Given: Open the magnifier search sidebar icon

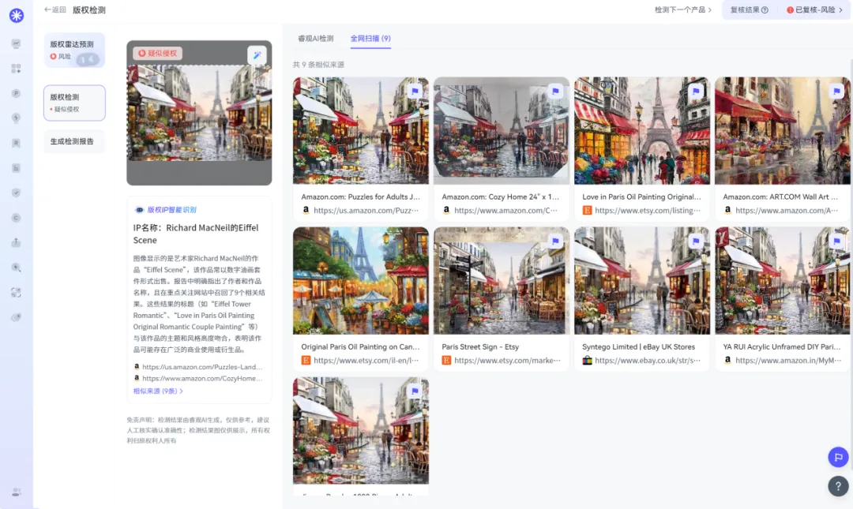Looking at the screenshot, I should (17, 268).
